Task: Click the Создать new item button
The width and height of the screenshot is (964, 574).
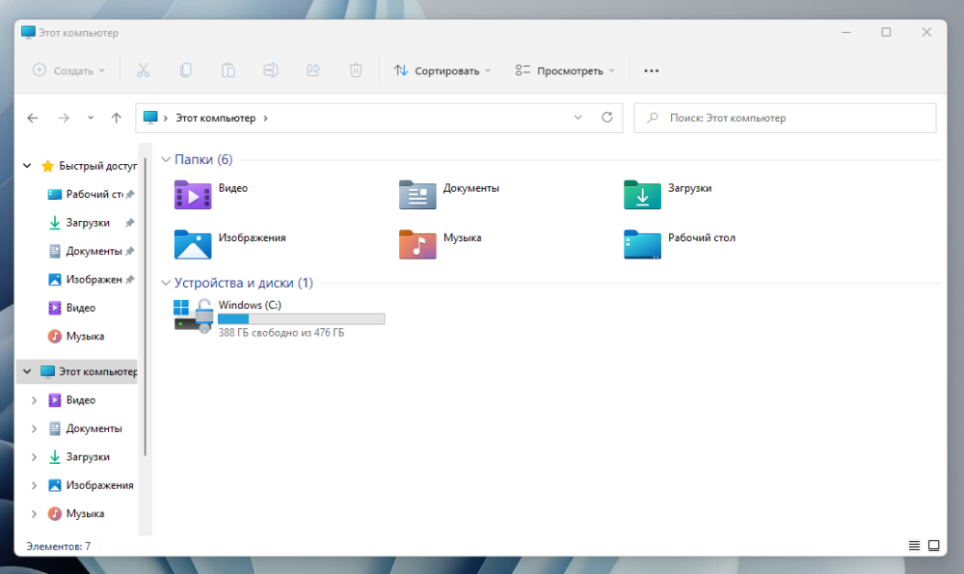Action: (69, 70)
